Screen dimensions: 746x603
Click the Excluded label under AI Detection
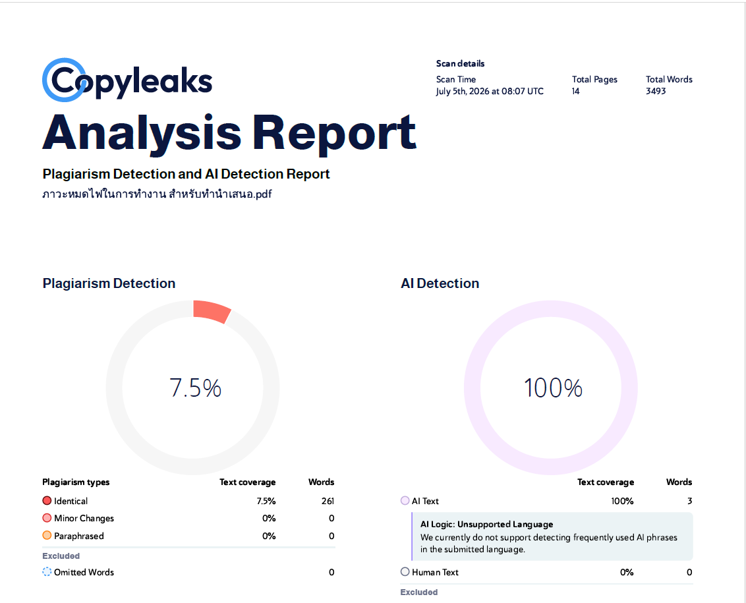(418, 592)
